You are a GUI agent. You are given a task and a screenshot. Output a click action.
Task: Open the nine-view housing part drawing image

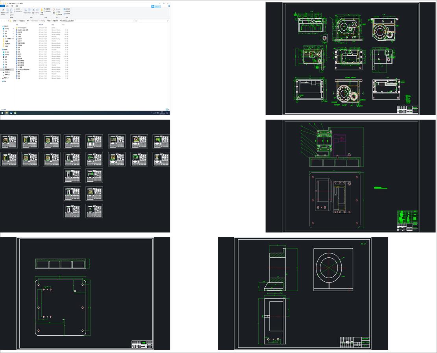pos(350,59)
